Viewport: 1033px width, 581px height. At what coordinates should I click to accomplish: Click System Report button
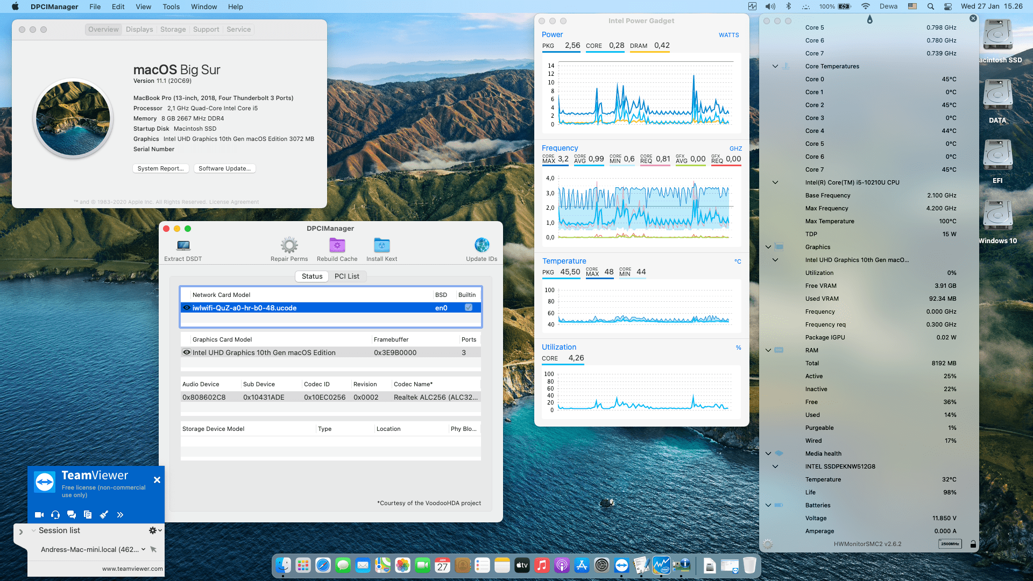pyautogui.click(x=160, y=168)
